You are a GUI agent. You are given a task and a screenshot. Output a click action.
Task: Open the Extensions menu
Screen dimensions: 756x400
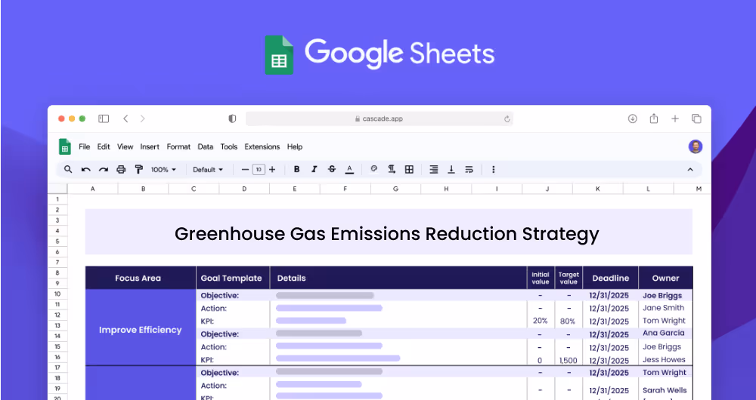tap(262, 147)
